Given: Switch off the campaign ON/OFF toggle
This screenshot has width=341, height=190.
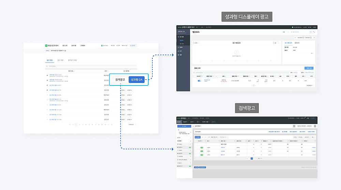Looking at the screenshot, I should [x=199, y=81].
